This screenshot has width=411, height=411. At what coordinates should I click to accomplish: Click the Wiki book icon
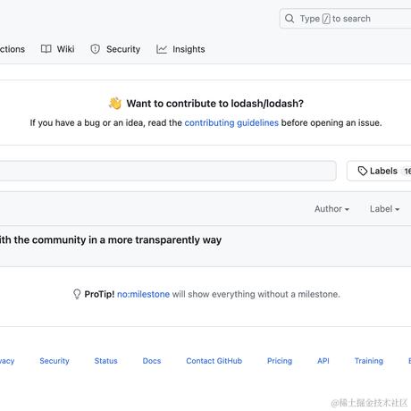click(x=46, y=49)
